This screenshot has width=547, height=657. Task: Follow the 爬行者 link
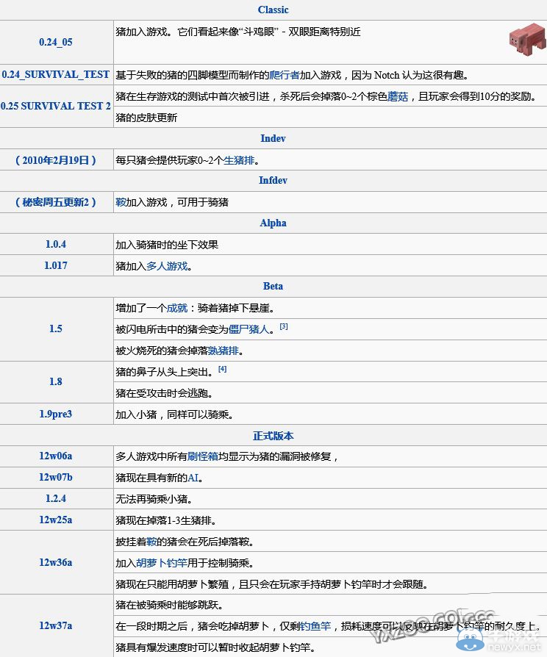[x=285, y=75]
